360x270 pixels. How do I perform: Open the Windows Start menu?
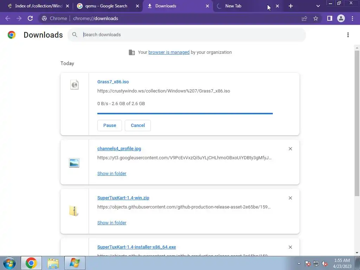[9, 263]
